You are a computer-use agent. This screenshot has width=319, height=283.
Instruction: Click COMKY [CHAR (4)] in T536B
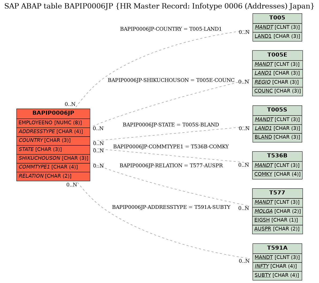(277, 174)
